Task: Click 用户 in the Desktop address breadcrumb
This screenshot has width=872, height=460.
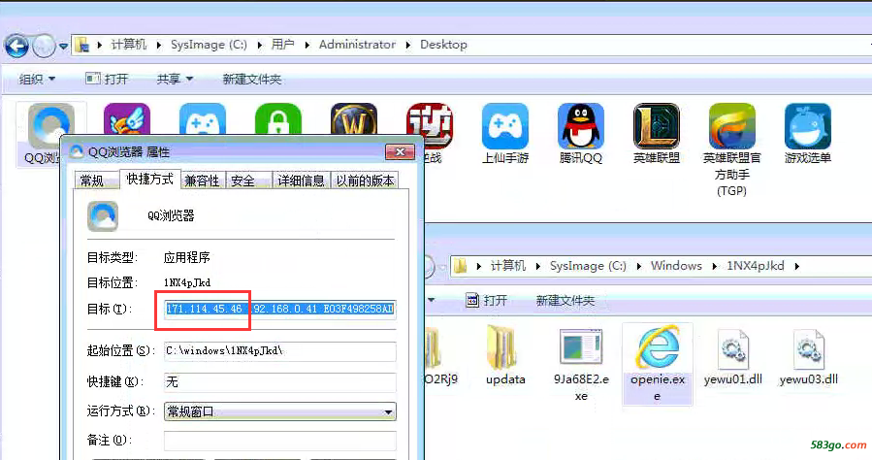Action: [282, 45]
